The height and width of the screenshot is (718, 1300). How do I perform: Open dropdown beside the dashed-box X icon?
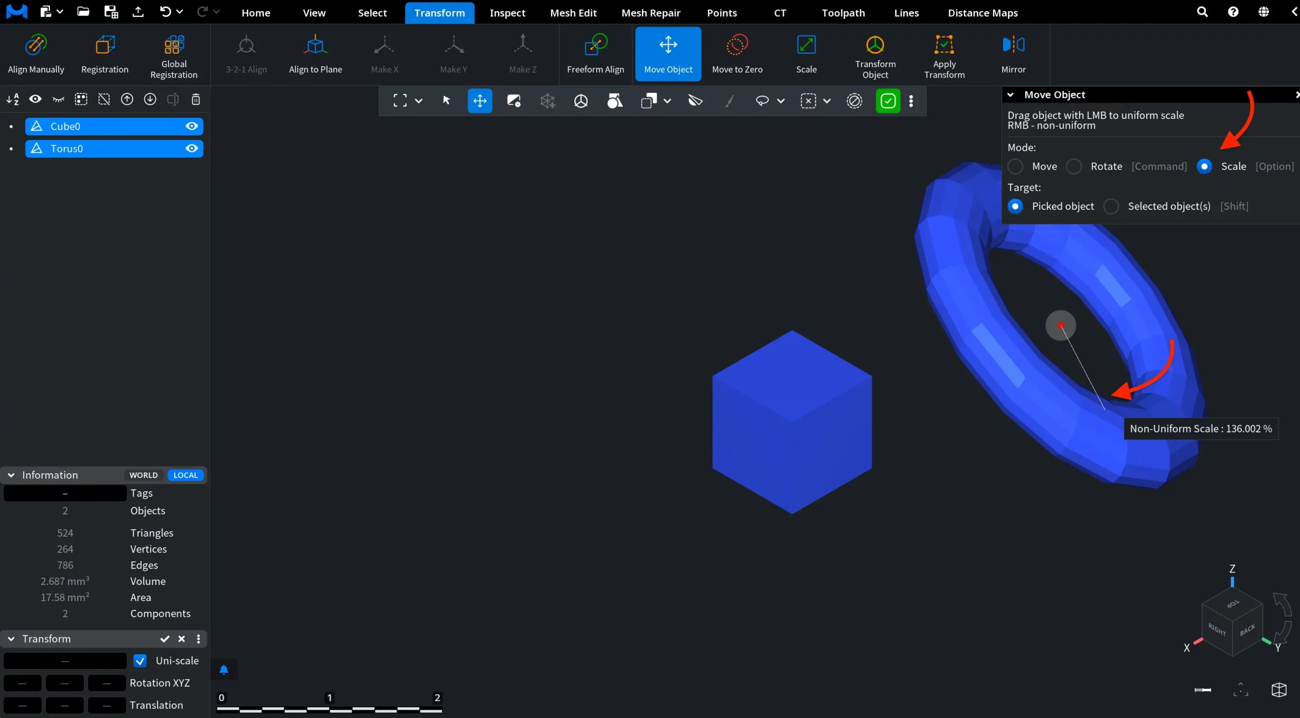tap(827, 101)
